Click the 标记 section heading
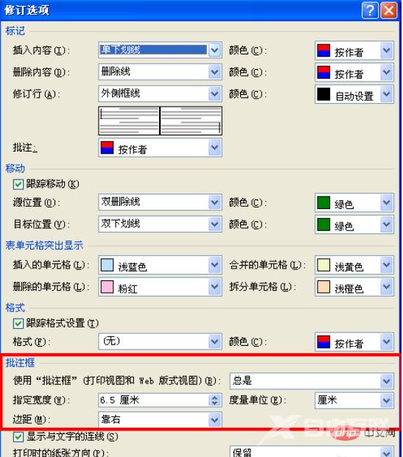 click(x=15, y=31)
